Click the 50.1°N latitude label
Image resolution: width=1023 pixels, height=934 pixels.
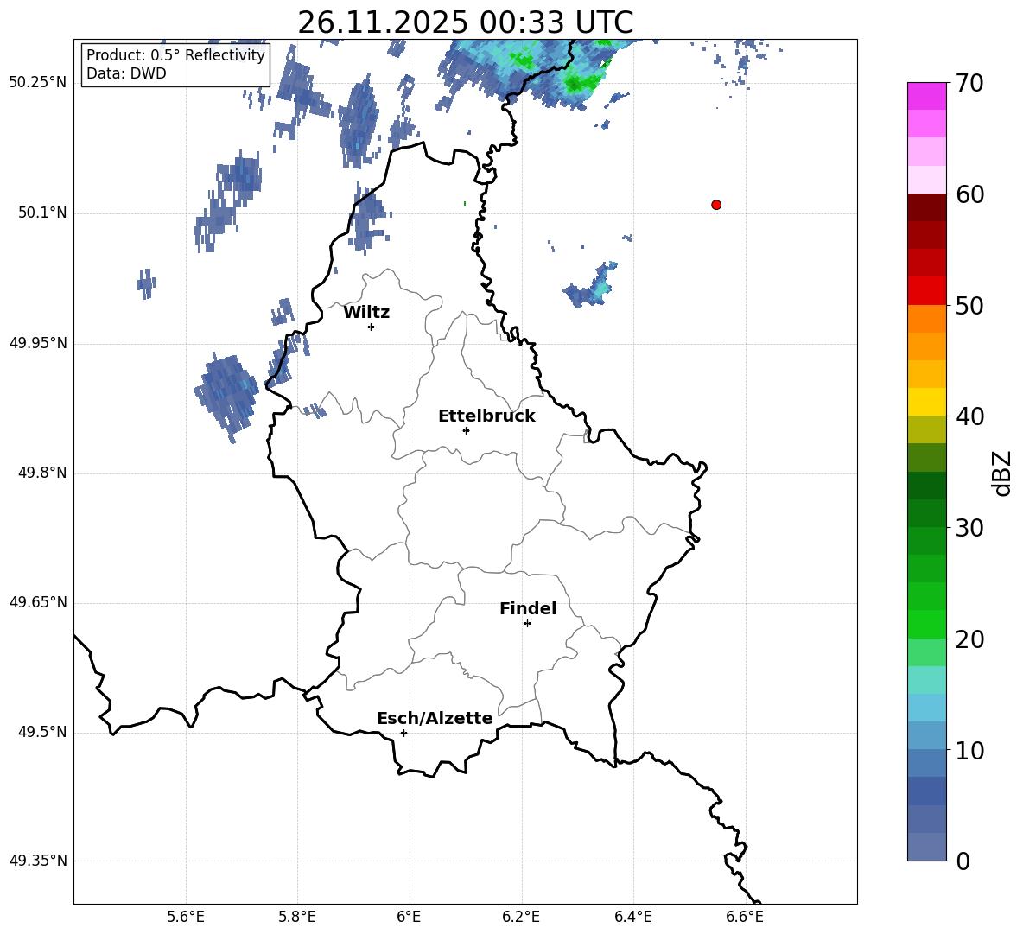click(42, 213)
